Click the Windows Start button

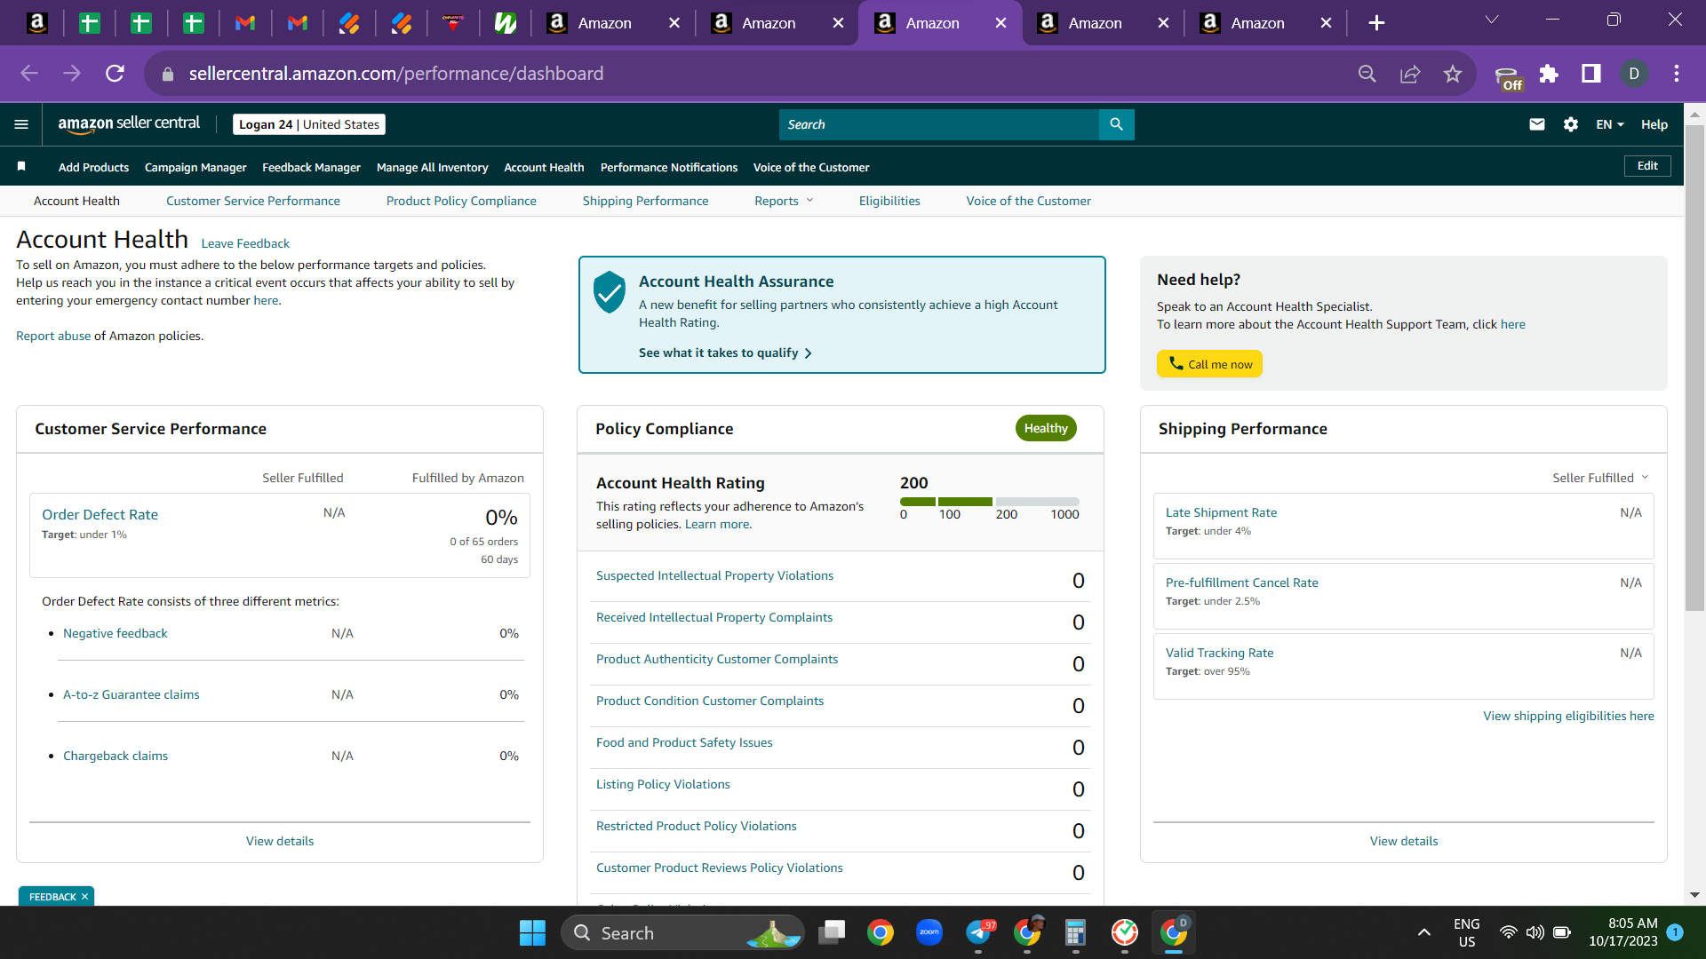pos(532,932)
